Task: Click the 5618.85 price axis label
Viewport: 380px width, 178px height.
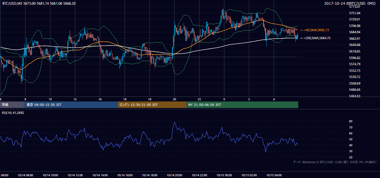Action: [x=355, y=51]
